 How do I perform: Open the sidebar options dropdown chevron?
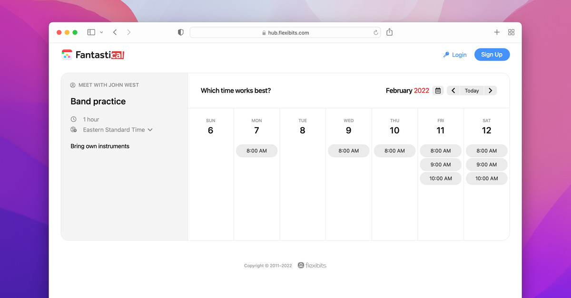101,32
